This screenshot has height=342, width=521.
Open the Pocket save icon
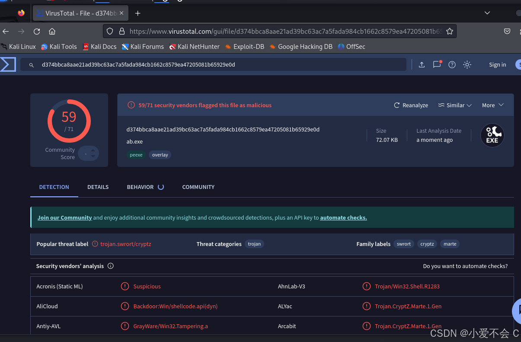click(x=507, y=31)
